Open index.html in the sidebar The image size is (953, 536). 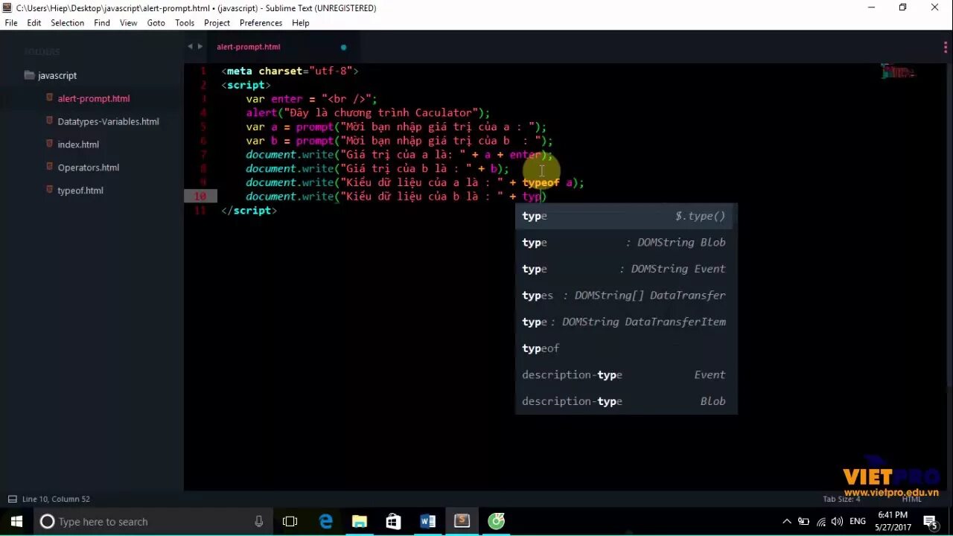click(78, 144)
